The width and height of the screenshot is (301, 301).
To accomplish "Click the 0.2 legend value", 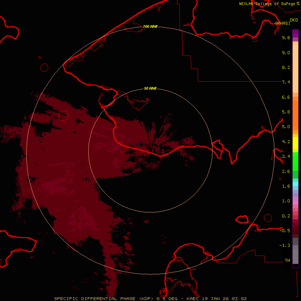I will (286, 216).
